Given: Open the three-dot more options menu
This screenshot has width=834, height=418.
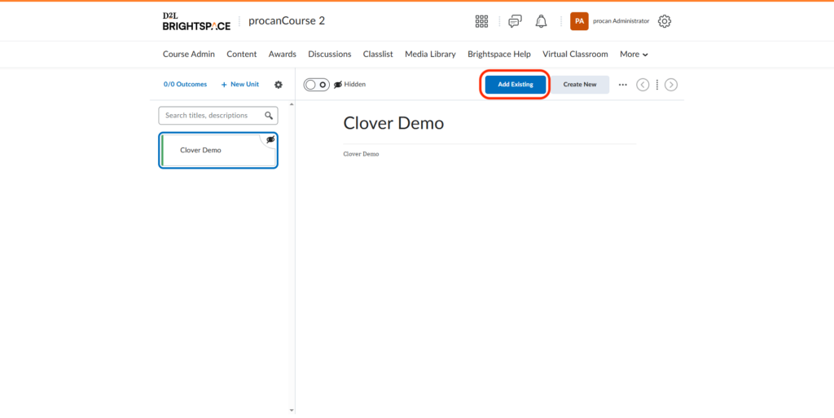Looking at the screenshot, I should (623, 85).
